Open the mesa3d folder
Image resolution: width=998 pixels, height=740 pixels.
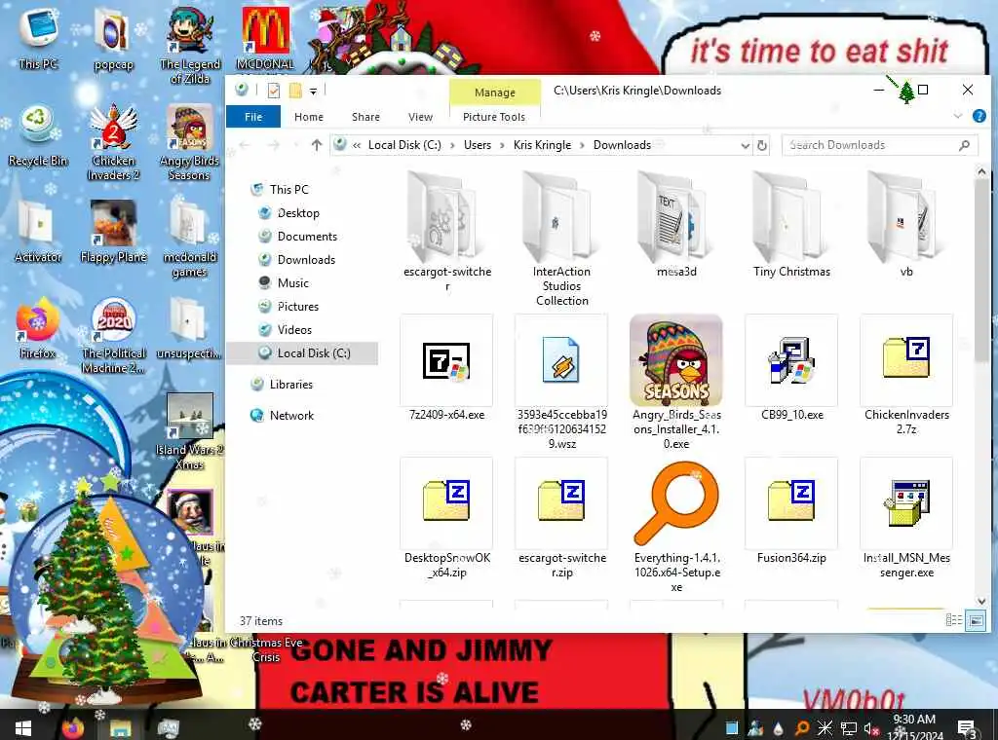676,225
